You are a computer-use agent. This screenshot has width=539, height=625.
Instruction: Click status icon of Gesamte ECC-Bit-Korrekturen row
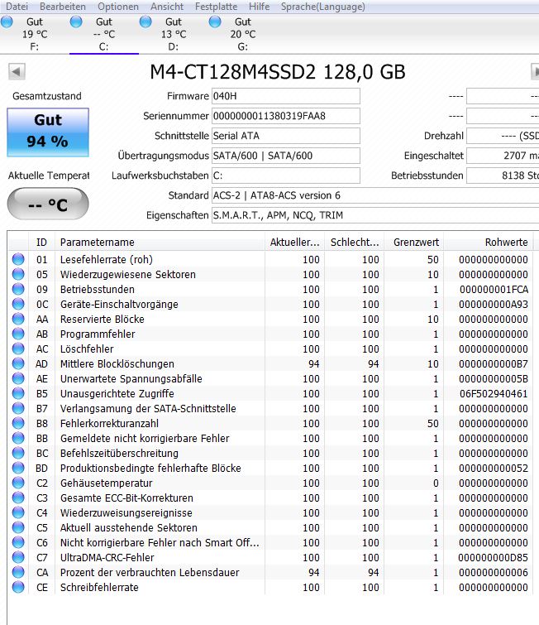click(18, 498)
